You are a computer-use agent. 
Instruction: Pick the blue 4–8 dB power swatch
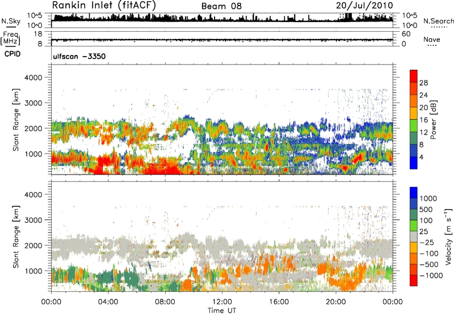(x=414, y=151)
